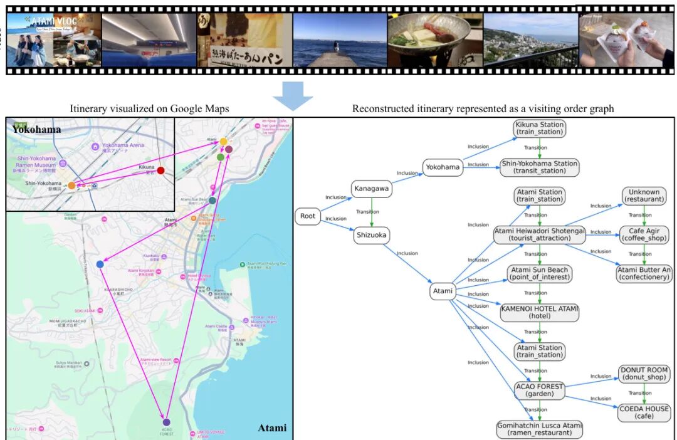
Task: Click the red marker at Kikuna
Action: click(160, 170)
